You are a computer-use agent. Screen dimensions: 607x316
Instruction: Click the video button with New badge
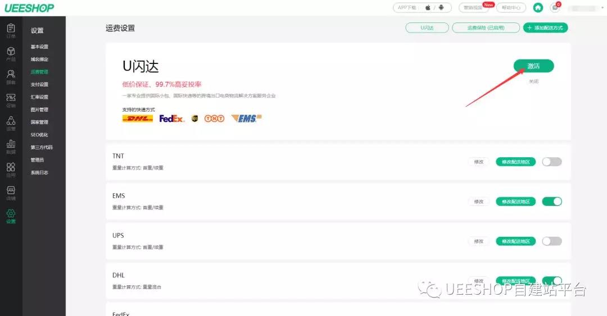point(473,7)
